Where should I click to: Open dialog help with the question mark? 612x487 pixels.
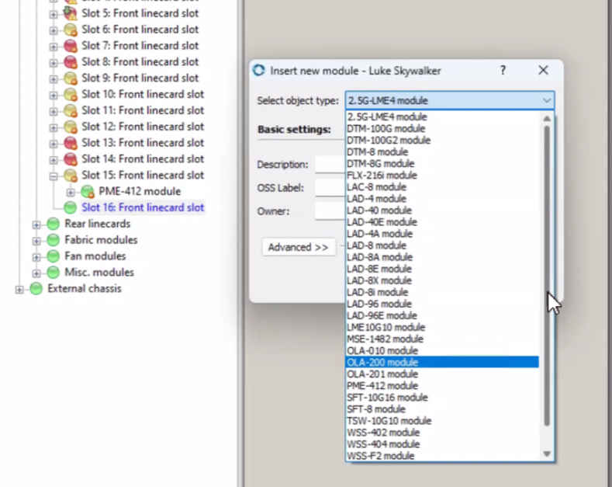click(503, 71)
